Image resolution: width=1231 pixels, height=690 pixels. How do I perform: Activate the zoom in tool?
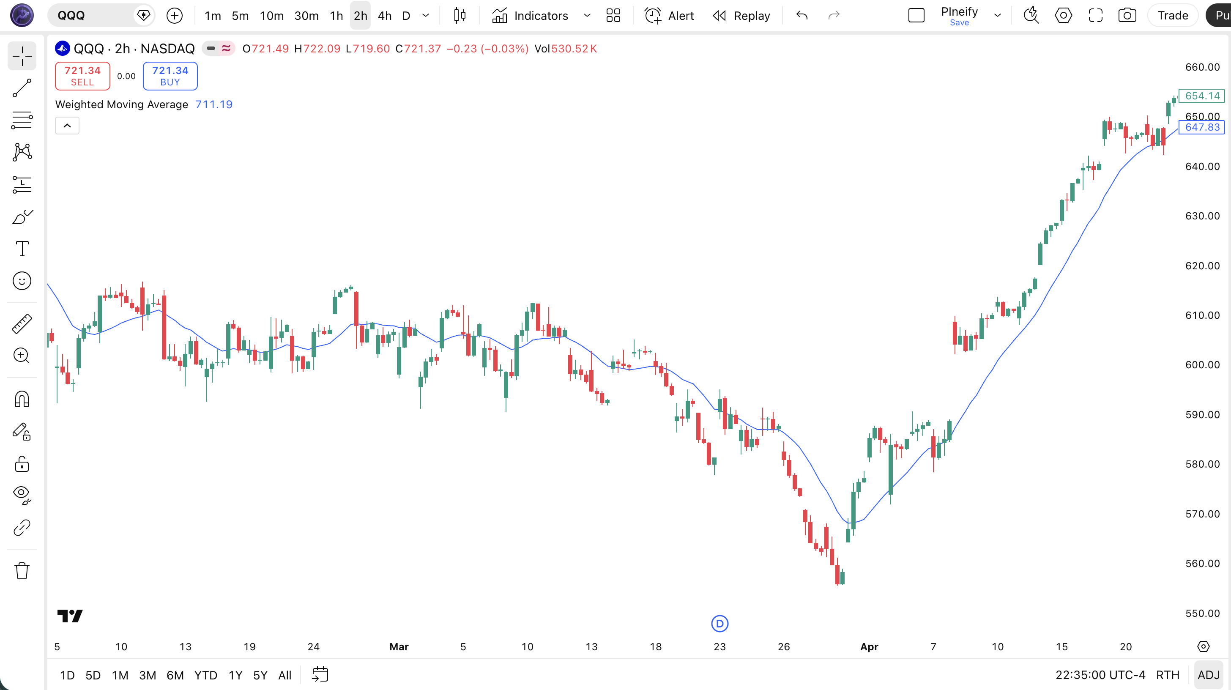(22, 356)
